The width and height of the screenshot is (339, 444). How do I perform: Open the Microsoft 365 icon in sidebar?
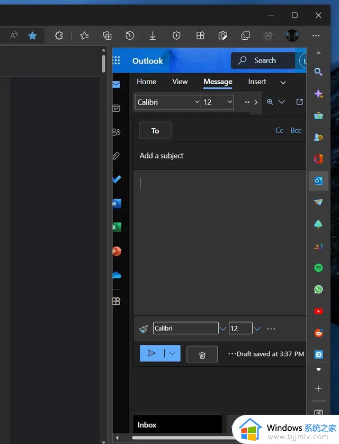coord(318,159)
